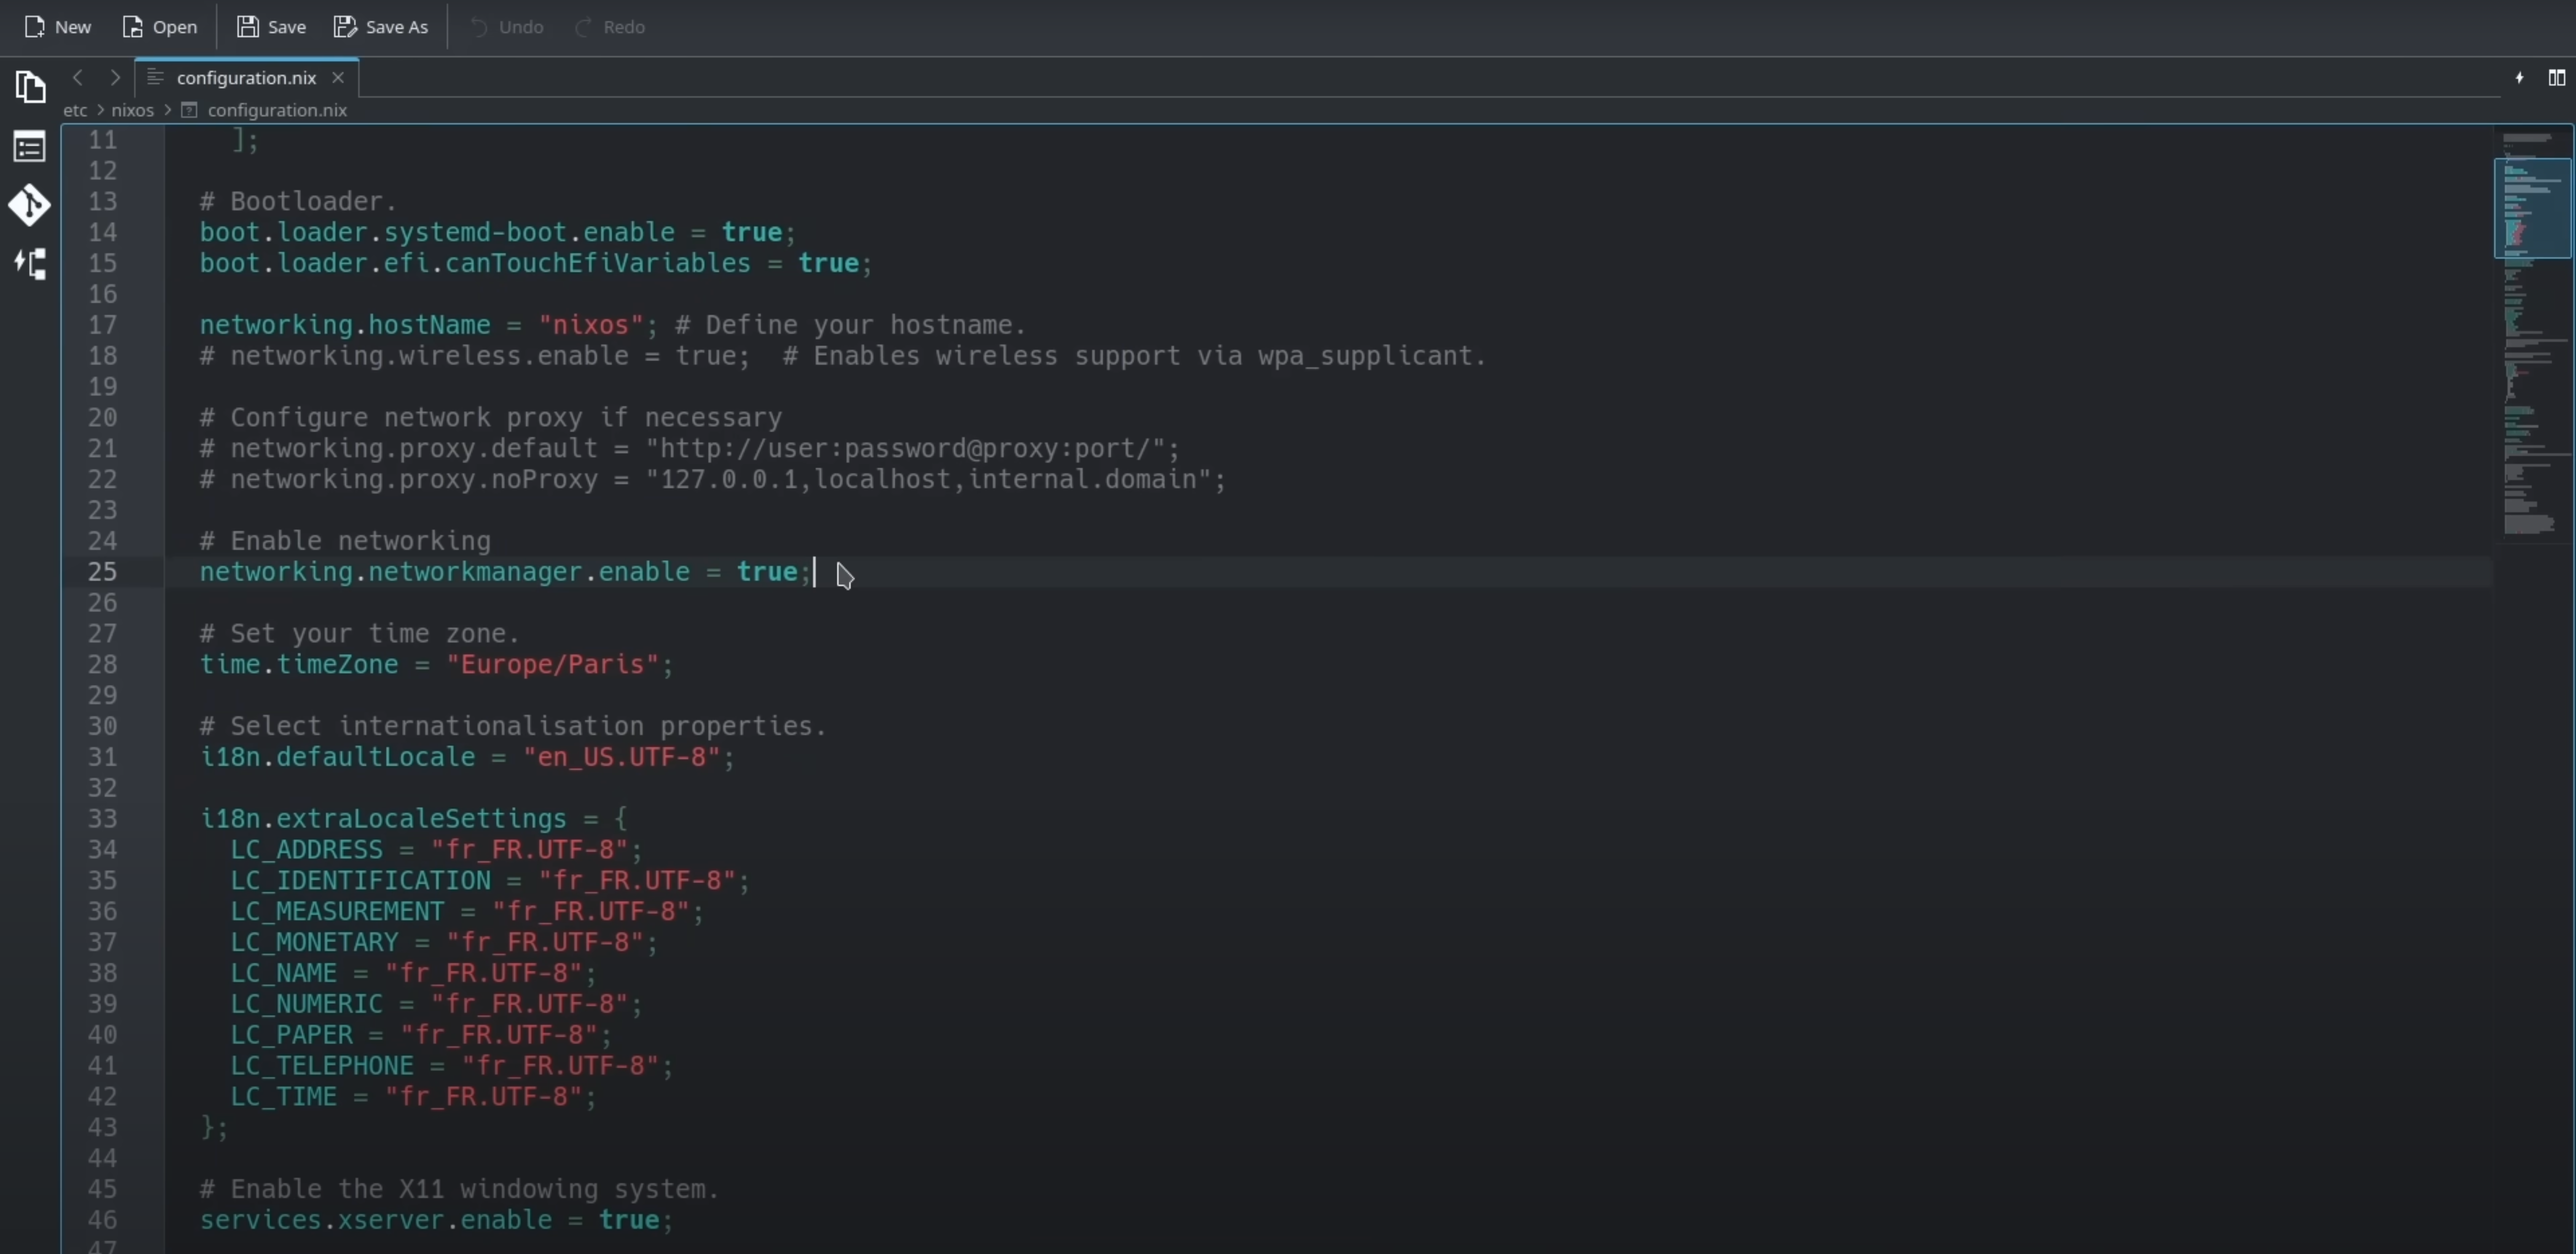Click on 'LC_TELEPHONE' line

(452, 1066)
